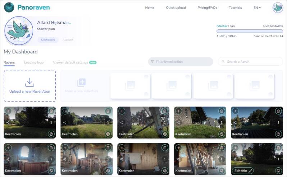Open the Filter by collection dropdown
Viewport: 287px width, 177px height.
[181, 62]
